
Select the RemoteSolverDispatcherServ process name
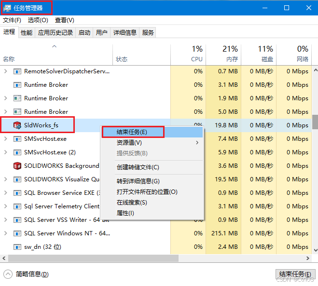(x=67, y=71)
